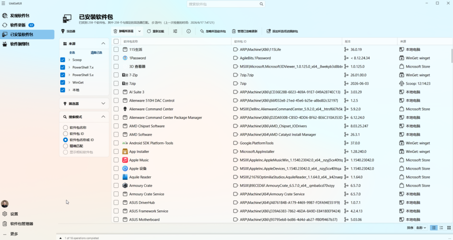453x240 pixels.
Task: Uncheck the WinGet source checkbox
Action: pyautogui.click(x=63, y=82)
